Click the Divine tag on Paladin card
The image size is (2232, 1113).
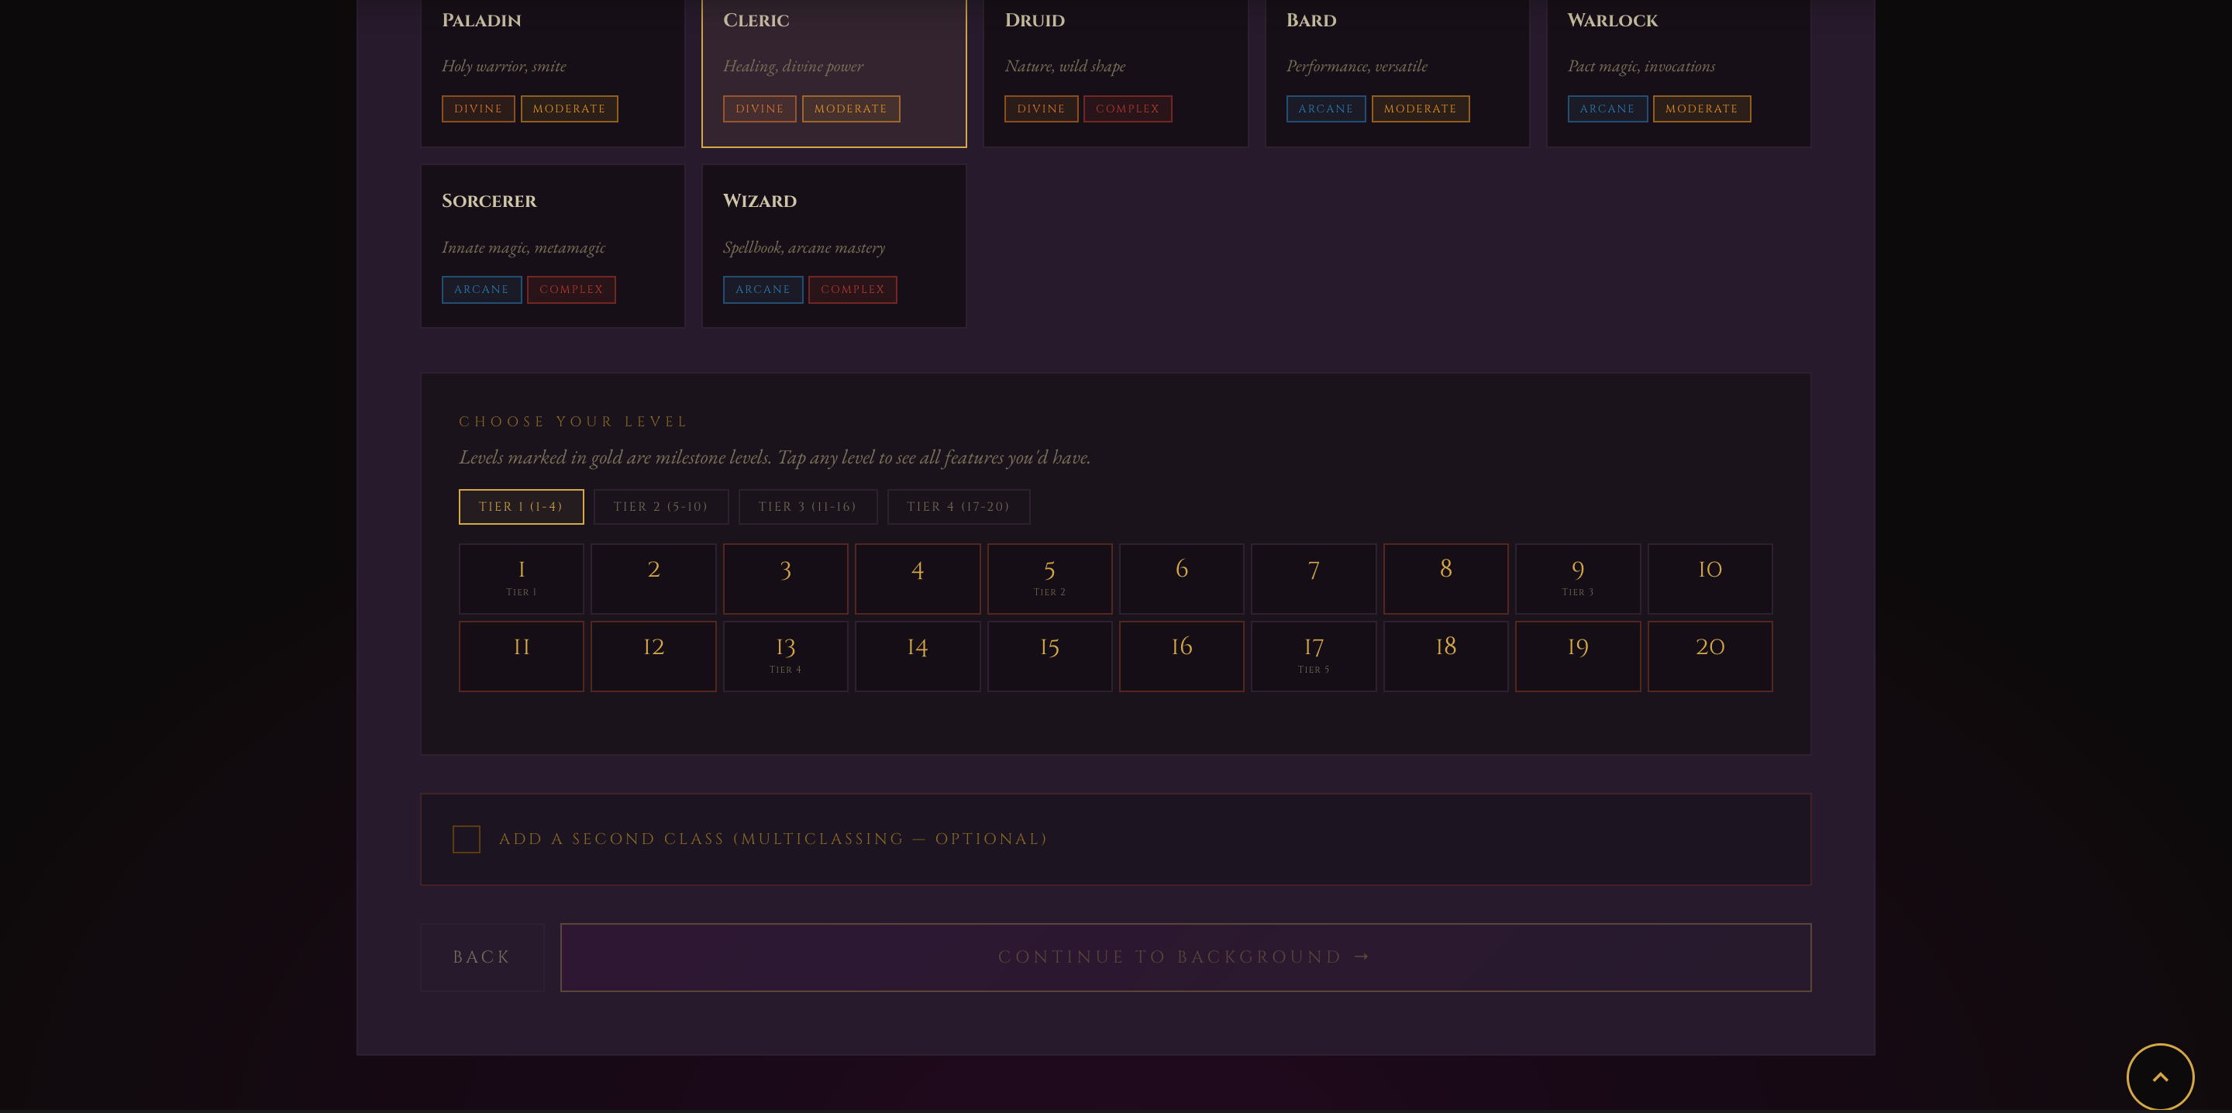pyautogui.click(x=478, y=109)
